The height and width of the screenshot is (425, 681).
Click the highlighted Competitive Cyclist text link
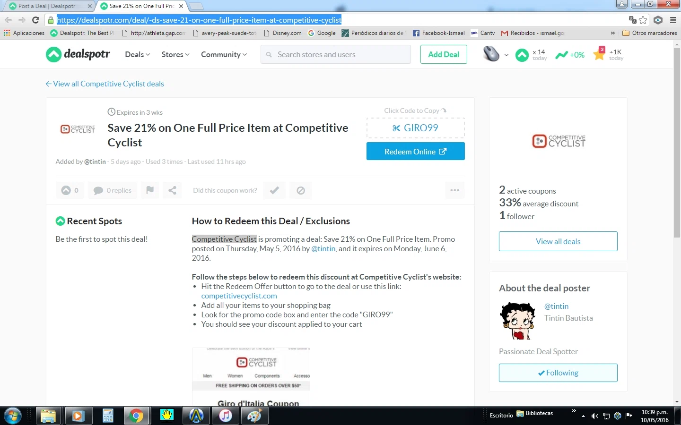pyautogui.click(x=224, y=239)
